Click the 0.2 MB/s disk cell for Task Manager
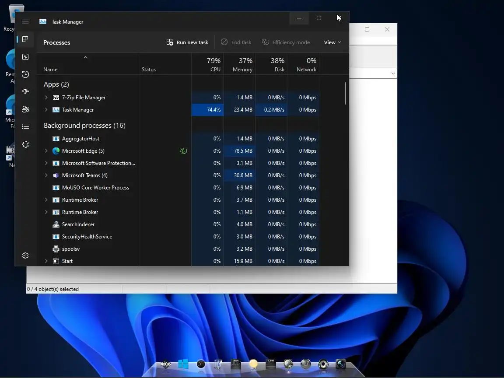Image resolution: width=504 pixels, height=378 pixels. coord(271,110)
